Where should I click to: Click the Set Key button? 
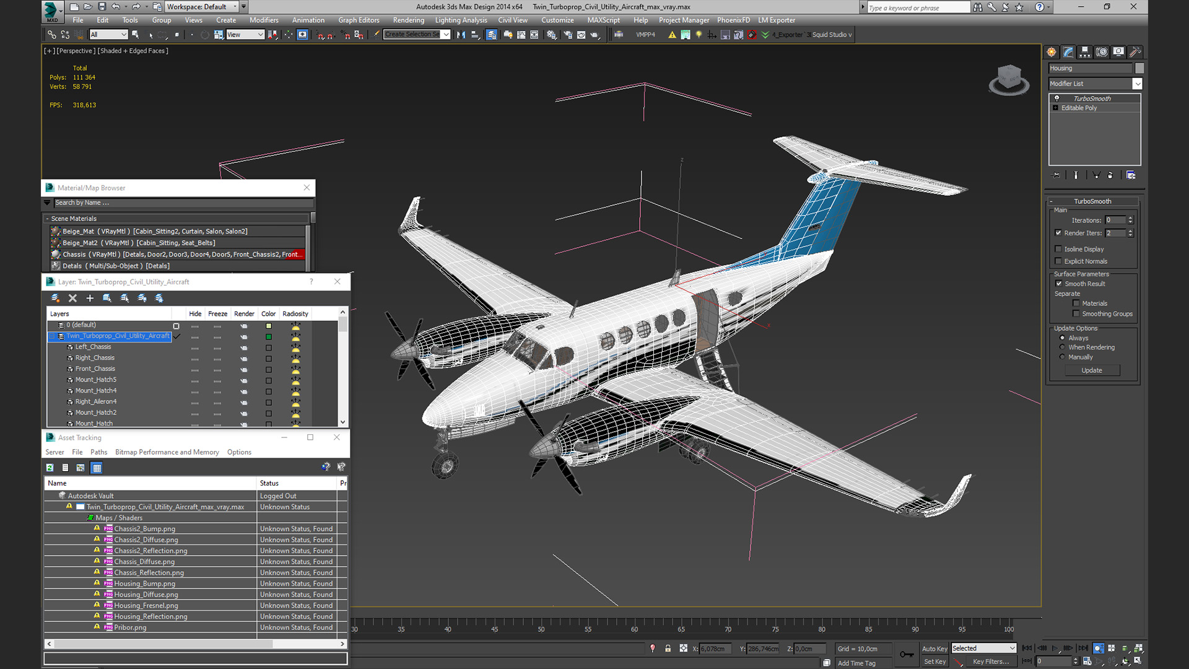(934, 662)
